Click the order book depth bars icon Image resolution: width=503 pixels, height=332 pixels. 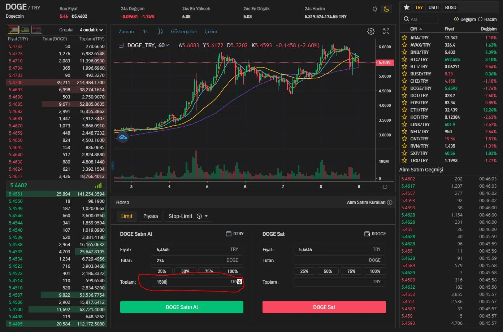pos(98,185)
